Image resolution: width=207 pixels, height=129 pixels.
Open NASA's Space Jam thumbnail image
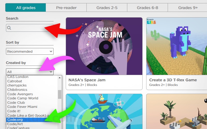[104, 46]
